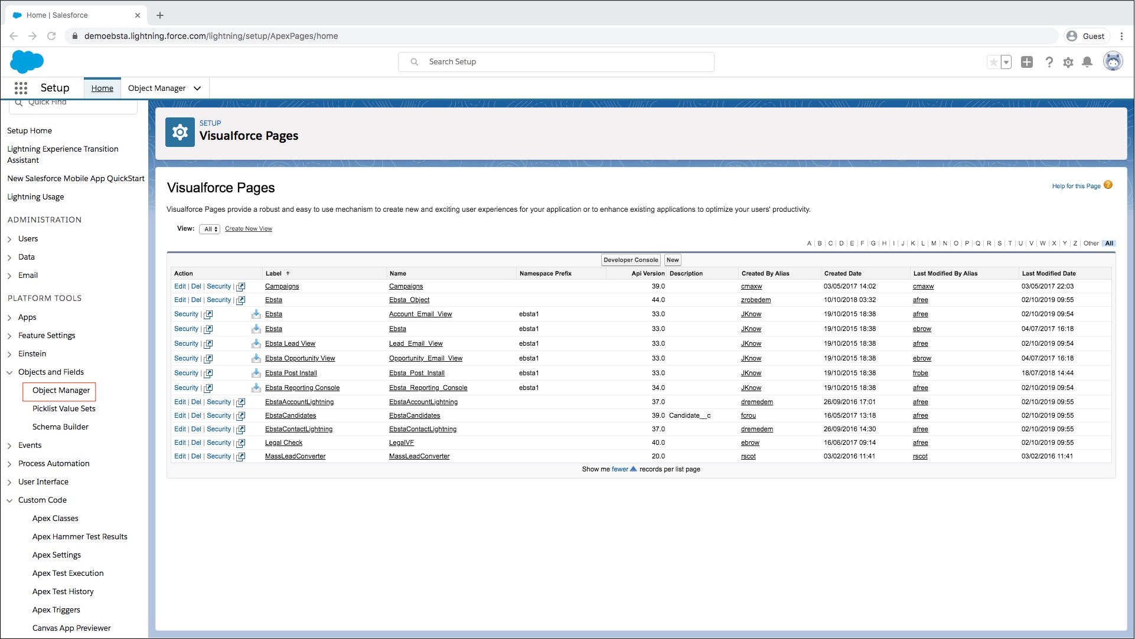Viewport: 1135px width, 639px height.
Task: Collapse the Objects and Fields section
Action: click(9, 372)
